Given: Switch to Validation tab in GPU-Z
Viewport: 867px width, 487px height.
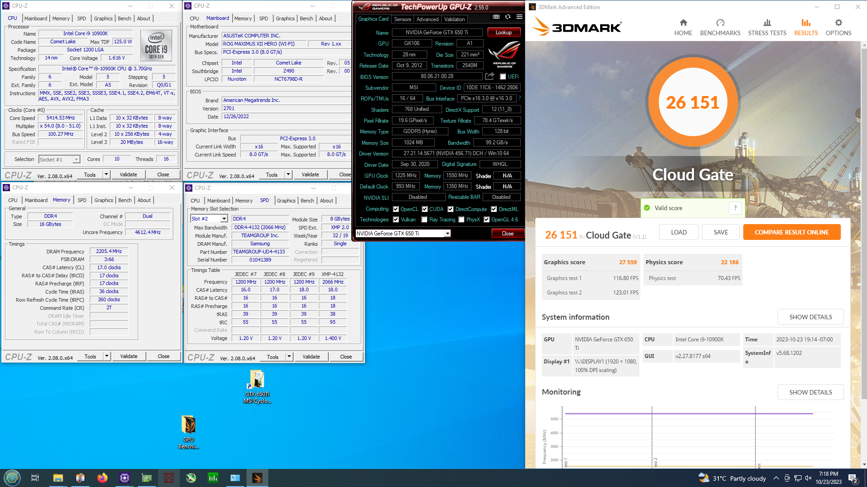Looking at the screenshot, I should click(x=454, y=19).
